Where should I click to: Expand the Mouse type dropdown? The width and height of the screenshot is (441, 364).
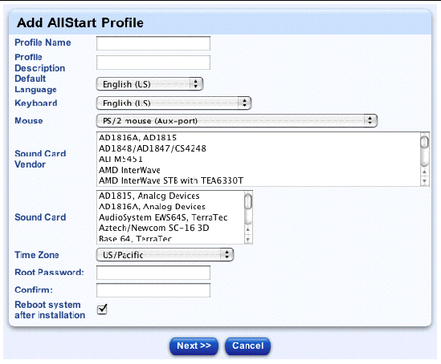pyautogui.click(x=236, y=121)
